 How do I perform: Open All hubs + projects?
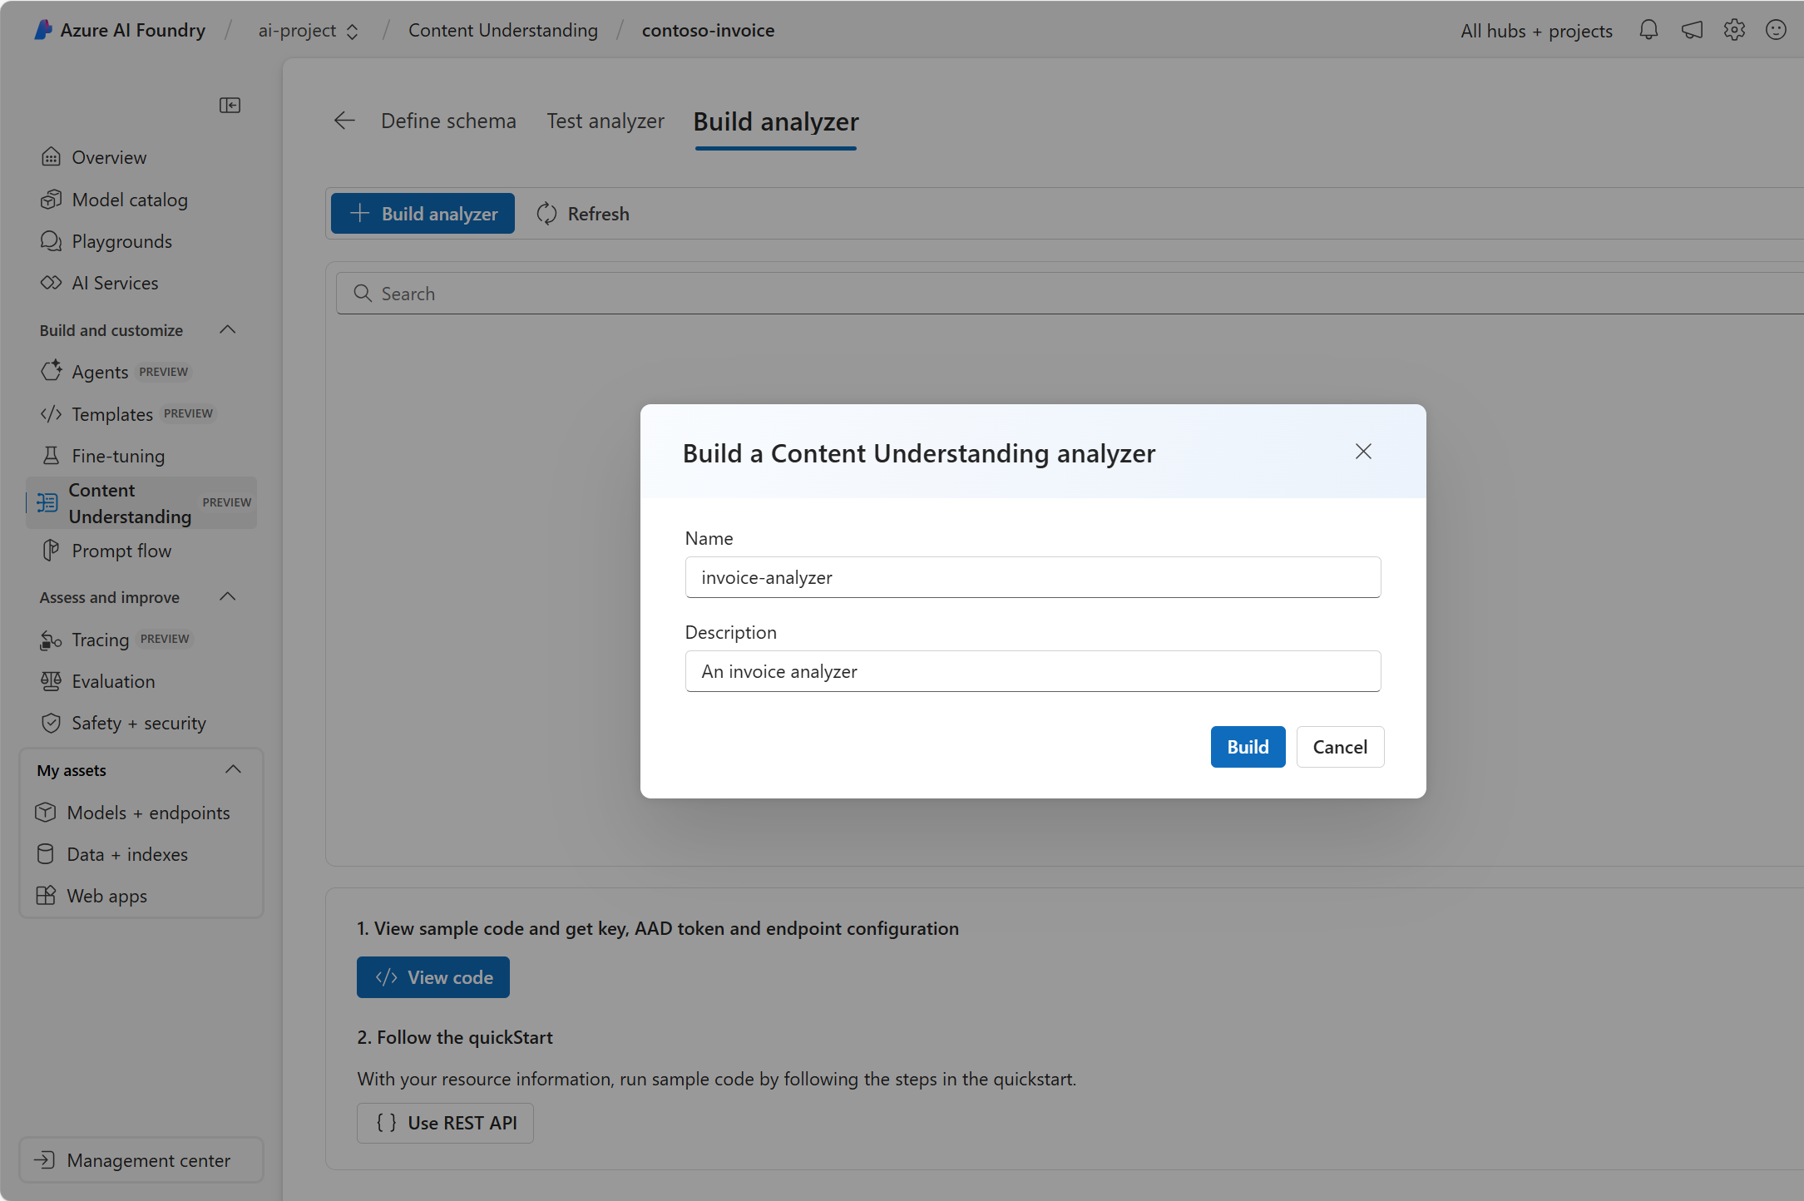pyautogui.click(x=1536, y=31)
